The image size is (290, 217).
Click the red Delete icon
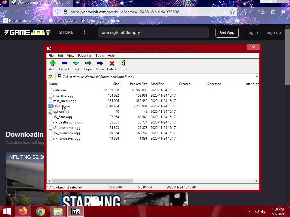click(112, 63)
